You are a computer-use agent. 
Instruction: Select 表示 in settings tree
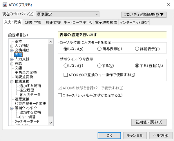pos(19,55)
